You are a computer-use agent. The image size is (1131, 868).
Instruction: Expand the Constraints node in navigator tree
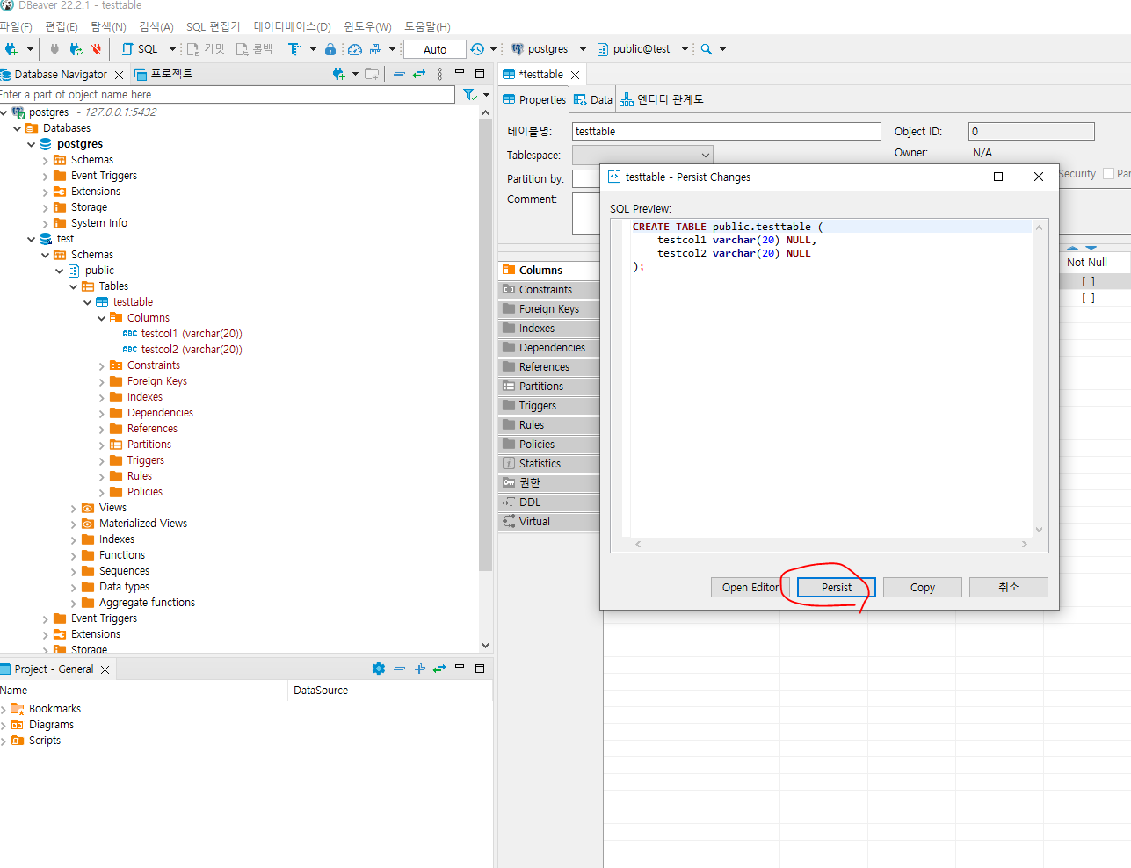102,365
